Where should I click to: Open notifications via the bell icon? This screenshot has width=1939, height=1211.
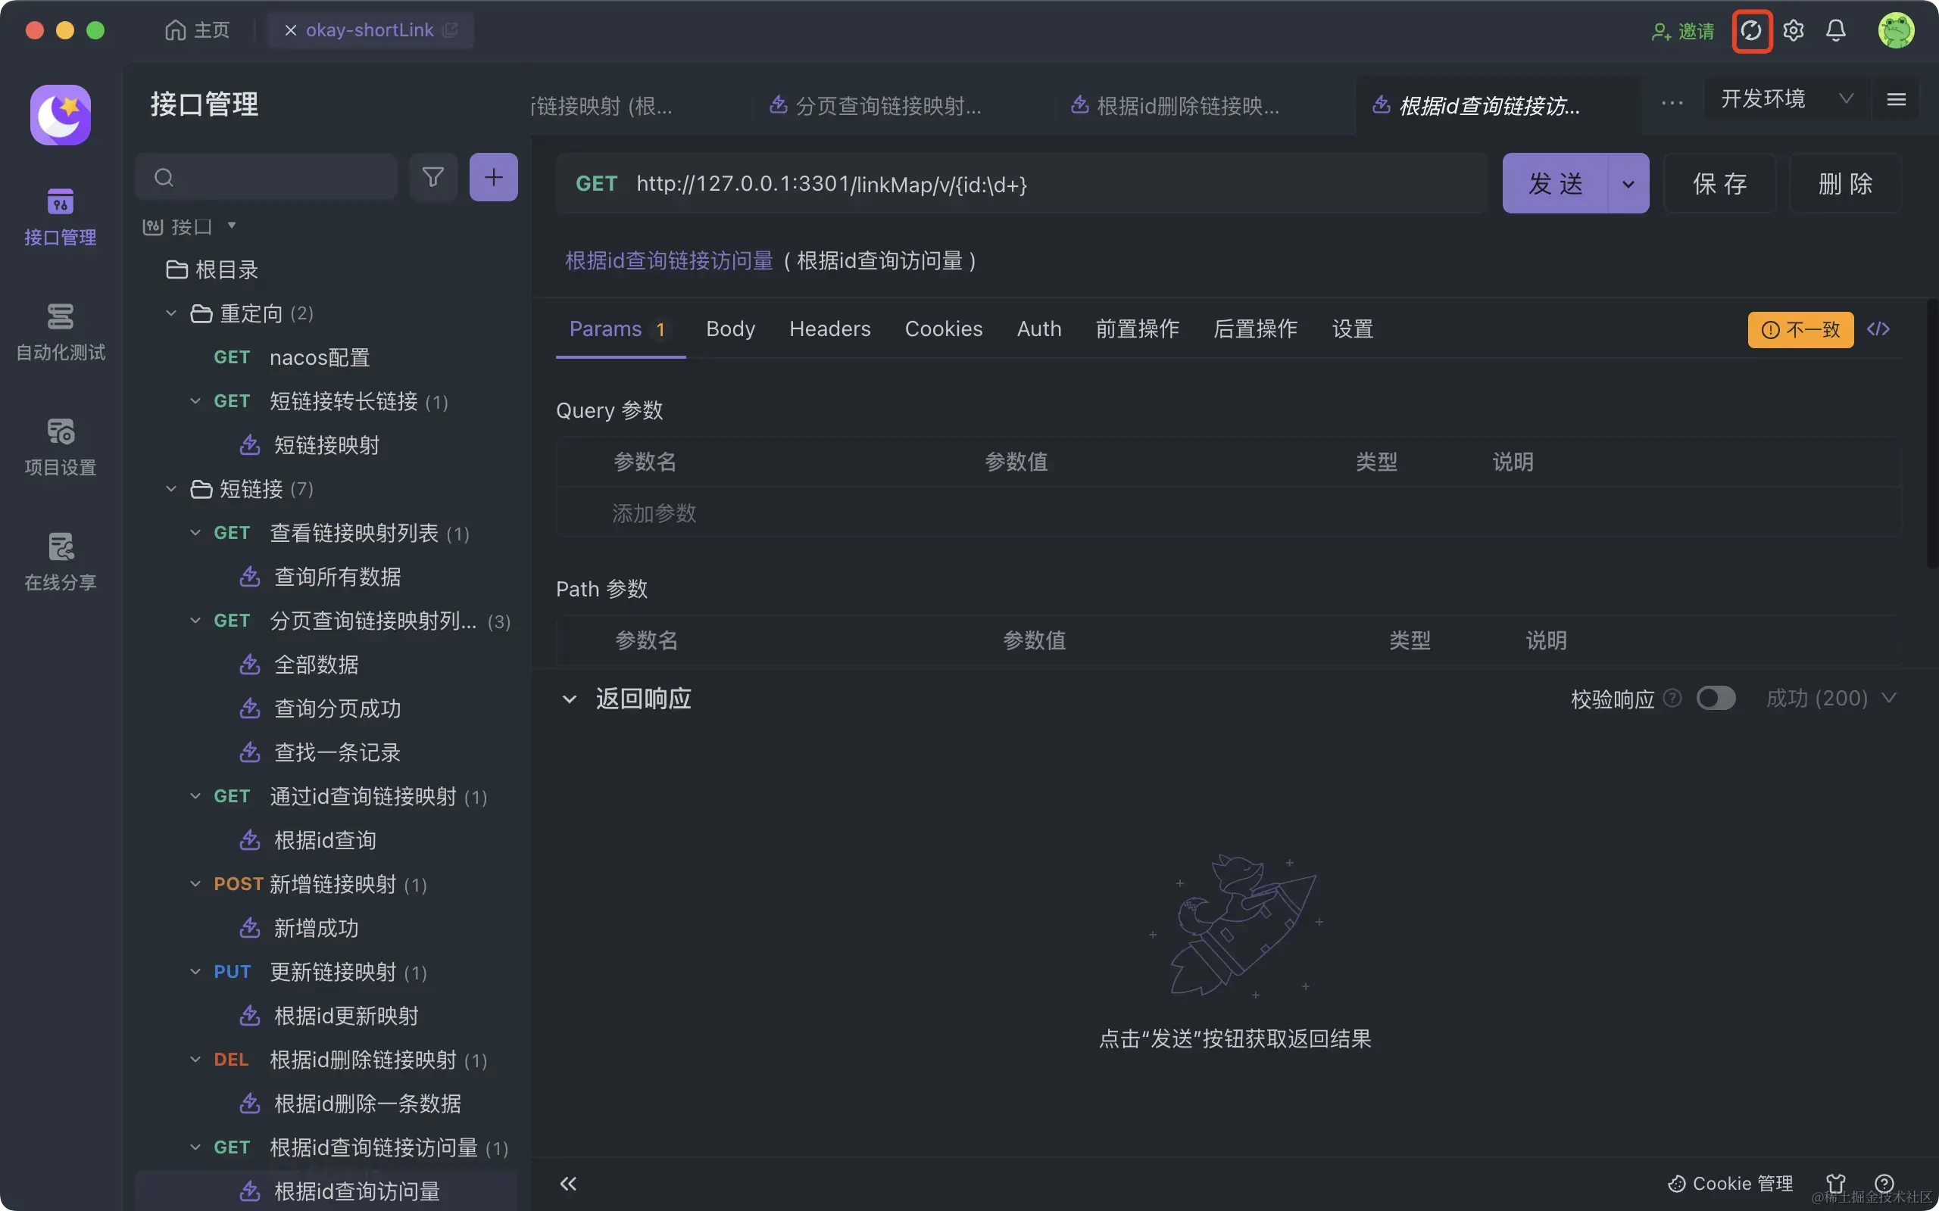(x=1834, y=30)
